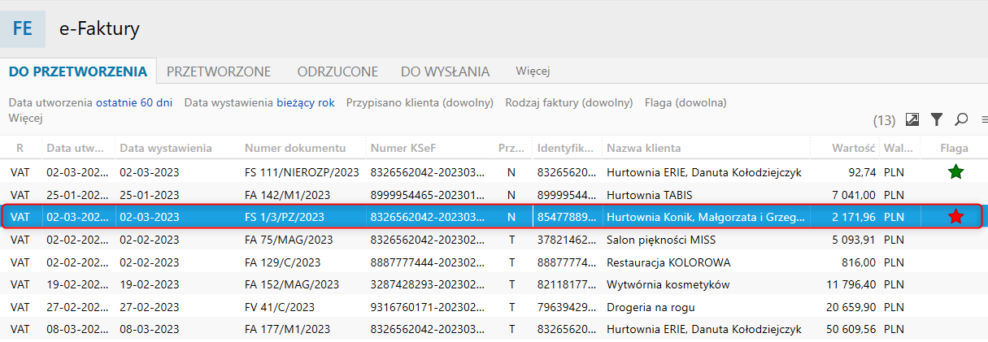The image size is (988, 342).
Task: Click client Hurtownia TABIS
Action: click(650, 195)
